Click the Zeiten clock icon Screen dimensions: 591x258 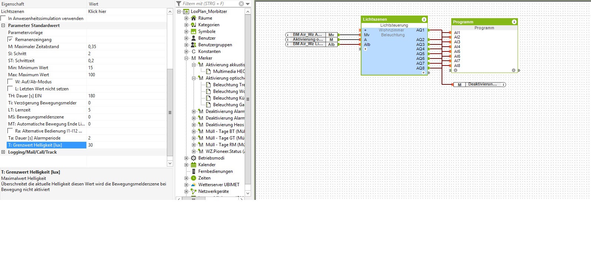pos(194,178)
